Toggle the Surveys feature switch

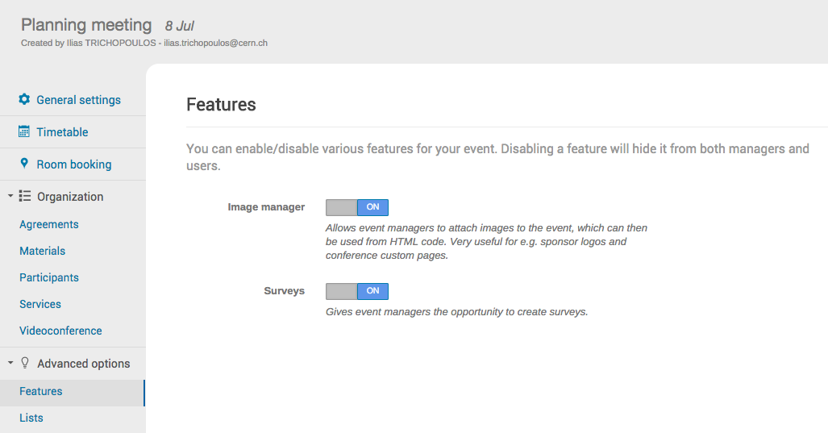click(357, 291)
